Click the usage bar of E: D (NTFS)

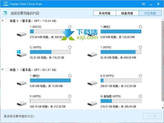[x=121, y=80]
